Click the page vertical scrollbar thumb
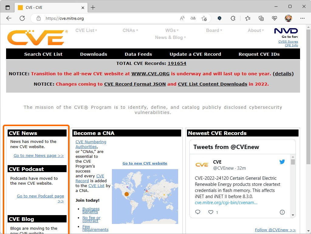 [308, 97]
